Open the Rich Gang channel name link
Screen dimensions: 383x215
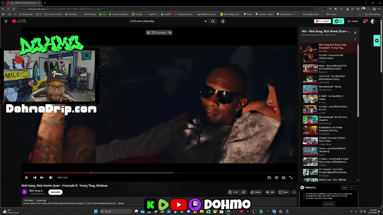coord(35,191)
